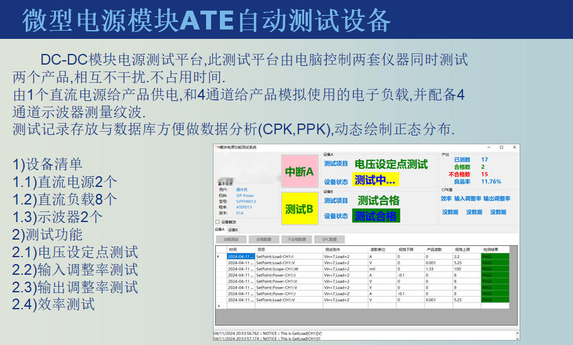Screen dimensions: 573x345
Task: Show 合格数据 records
Action: point(265,239)
